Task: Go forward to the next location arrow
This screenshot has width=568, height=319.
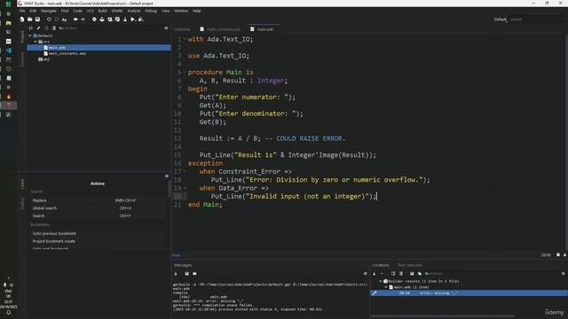Action: tap(83, 19)
